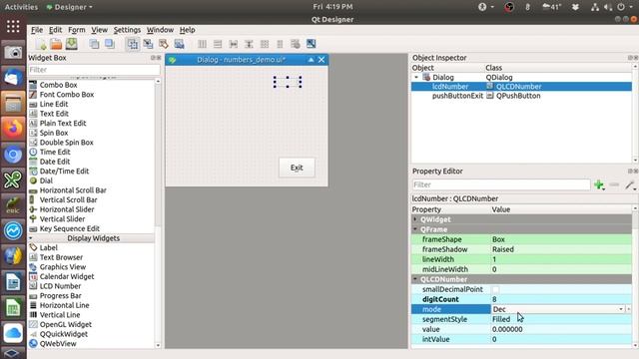Toggle the smallDecimalPoint checkbox

tap(495, 289)
